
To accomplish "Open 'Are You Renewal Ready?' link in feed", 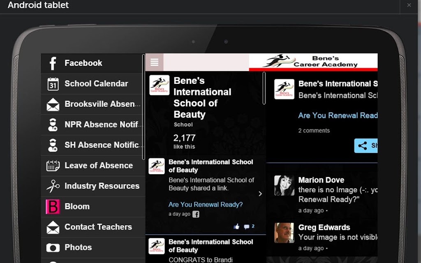I will 206,205.
